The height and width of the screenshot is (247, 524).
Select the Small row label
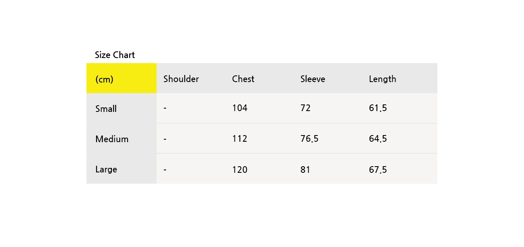click(106, 109)
